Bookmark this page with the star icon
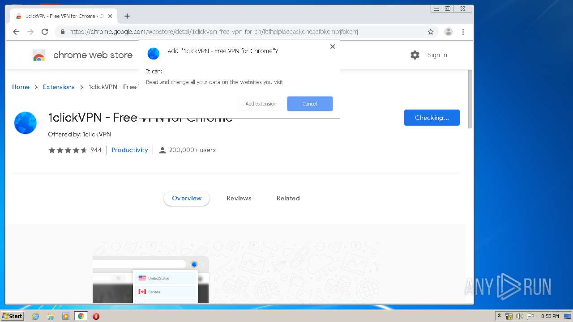This screenshot has height=322, width=573. coord(431,32)
